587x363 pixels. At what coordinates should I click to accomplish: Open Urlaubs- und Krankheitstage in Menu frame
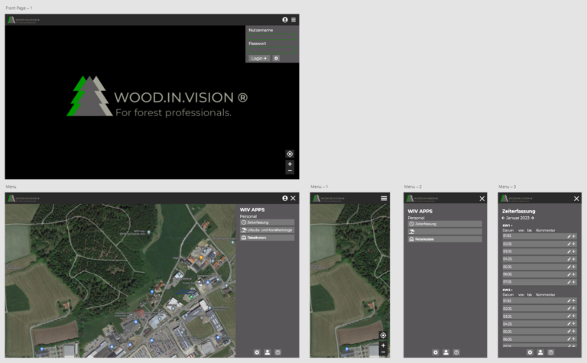[268, 230]
